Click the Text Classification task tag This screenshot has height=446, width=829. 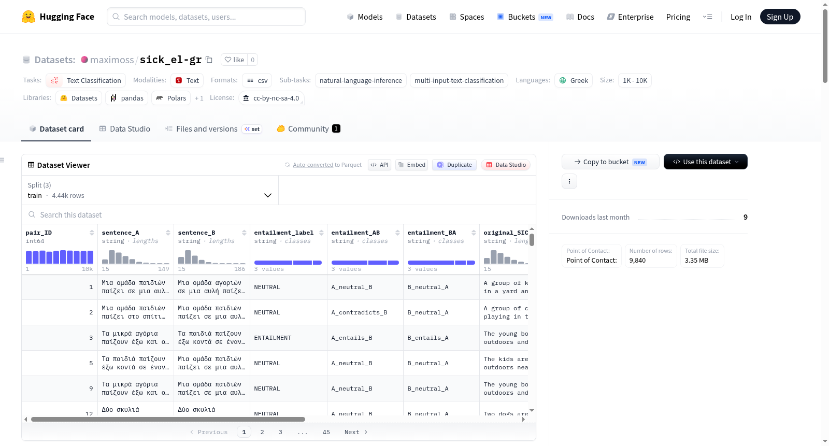click(x=85, y=80)
